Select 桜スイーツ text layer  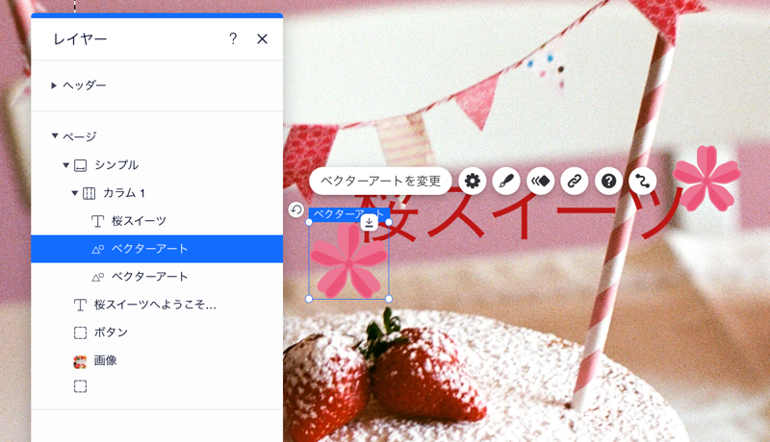tap(157, 221)
